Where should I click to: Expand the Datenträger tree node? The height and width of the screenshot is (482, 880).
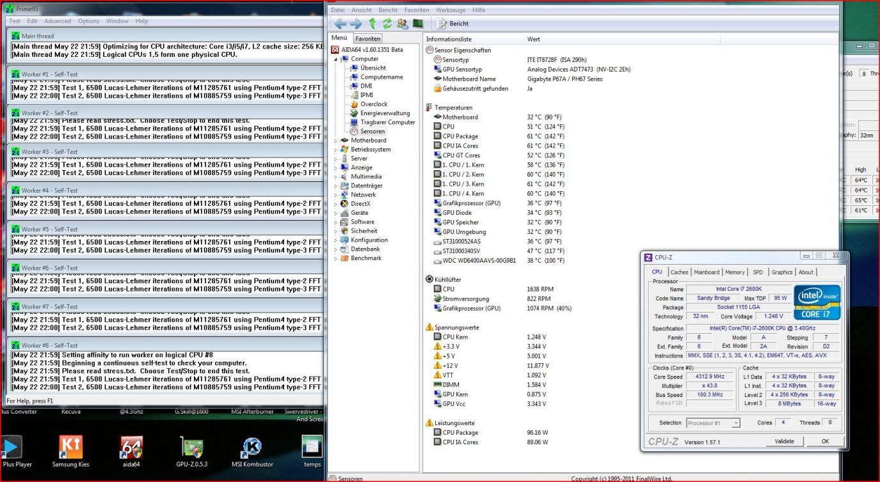coord(336,185)
